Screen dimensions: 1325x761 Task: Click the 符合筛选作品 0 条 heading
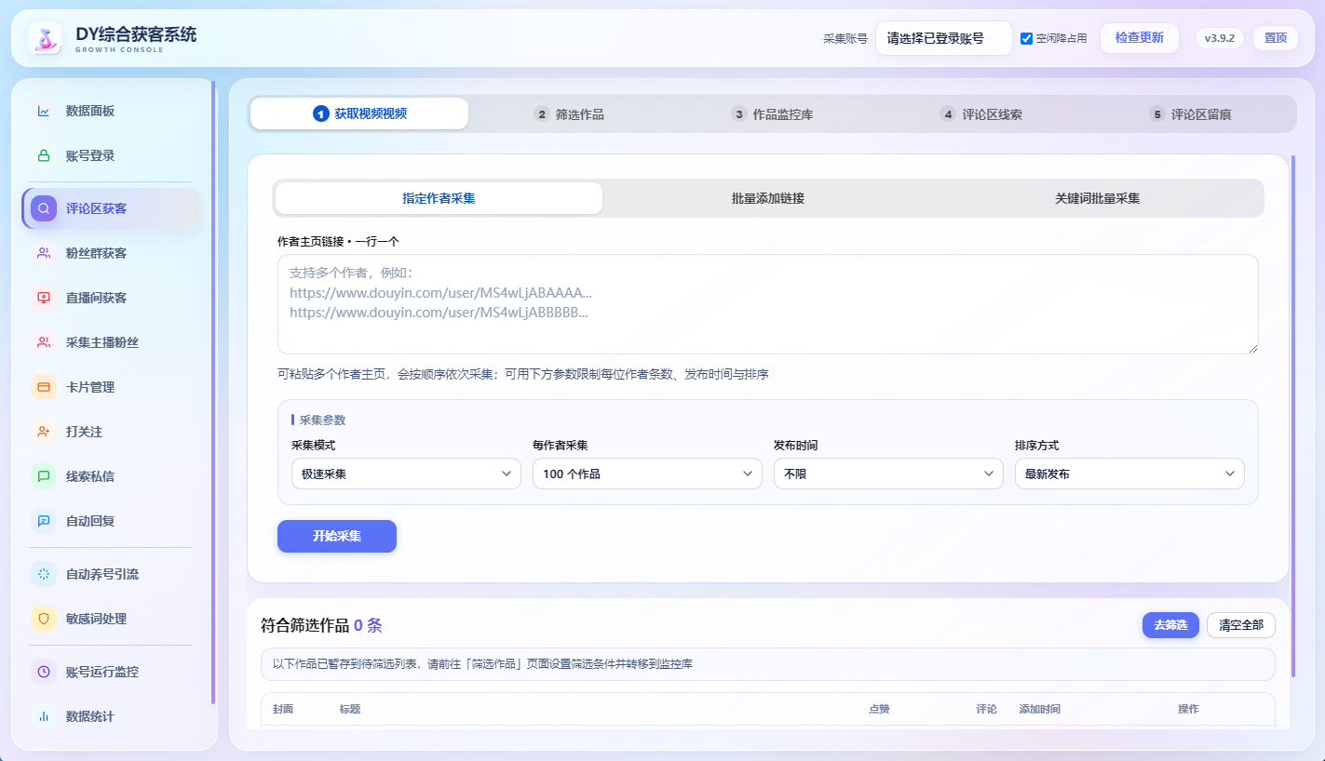pos(321,625)
